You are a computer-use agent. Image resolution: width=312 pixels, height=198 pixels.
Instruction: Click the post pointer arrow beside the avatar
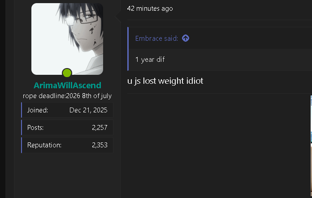tap(118, 17)
